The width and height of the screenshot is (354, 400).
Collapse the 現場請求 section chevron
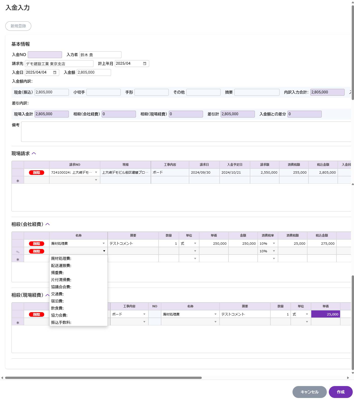(34, 153)
